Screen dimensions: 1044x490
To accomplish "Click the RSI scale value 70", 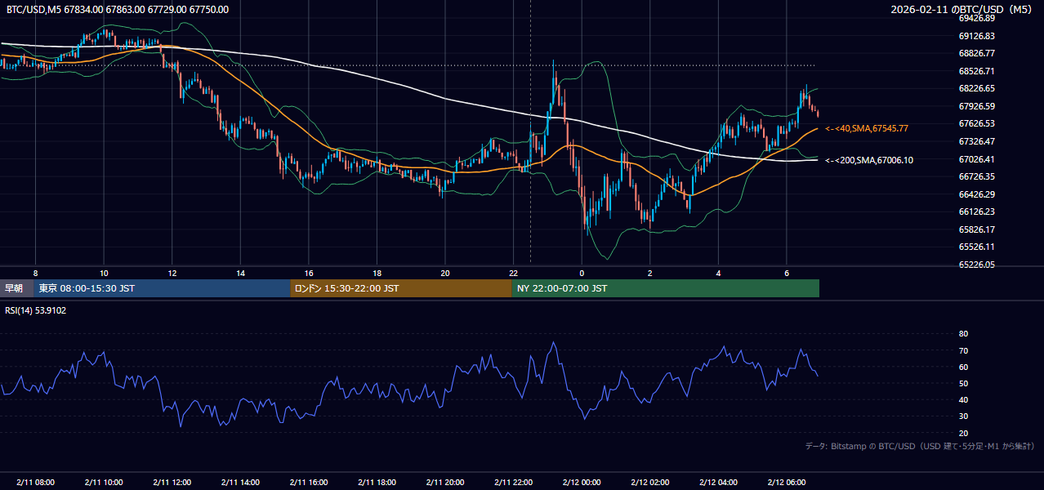I will pyautogui.click(x=964, y=350).
